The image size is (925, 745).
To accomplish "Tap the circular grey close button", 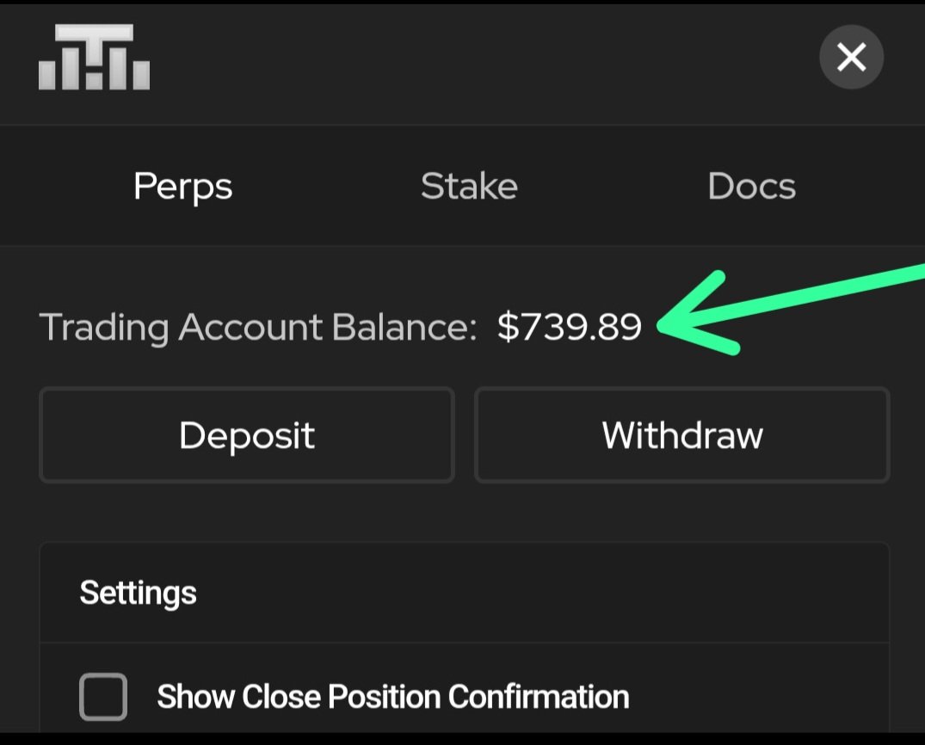I will 851,58.
